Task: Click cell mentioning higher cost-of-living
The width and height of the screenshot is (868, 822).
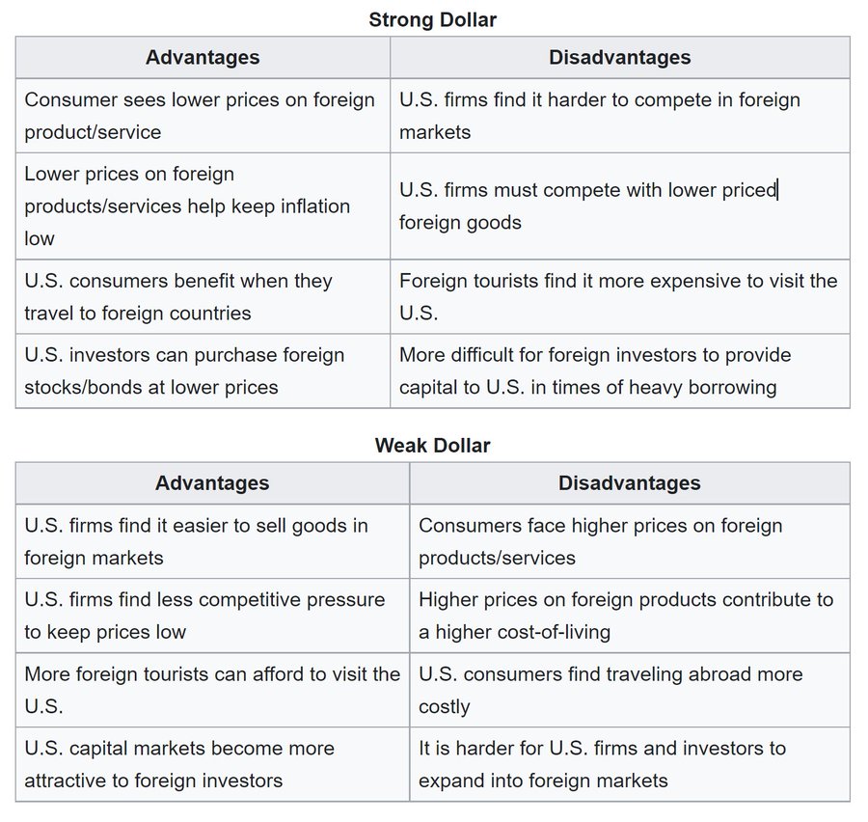Action: click(x=626, y=616)
